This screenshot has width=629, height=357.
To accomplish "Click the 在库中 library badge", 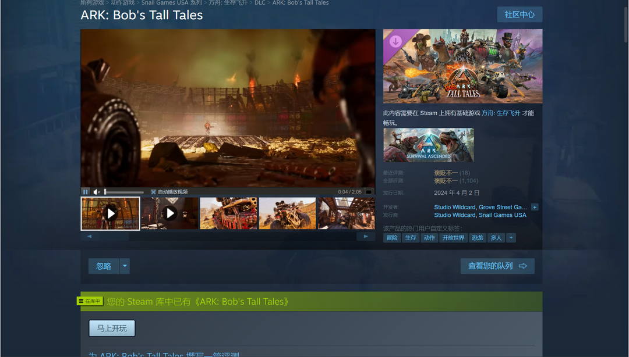I will [90, 301].
